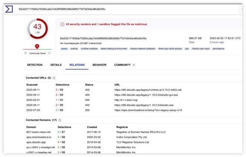Open the Detection tab
This screenshot has height=157, width=246.
tap(35, 65)
